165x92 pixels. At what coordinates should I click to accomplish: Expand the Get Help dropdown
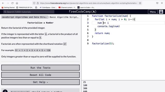tap(40, 82)
